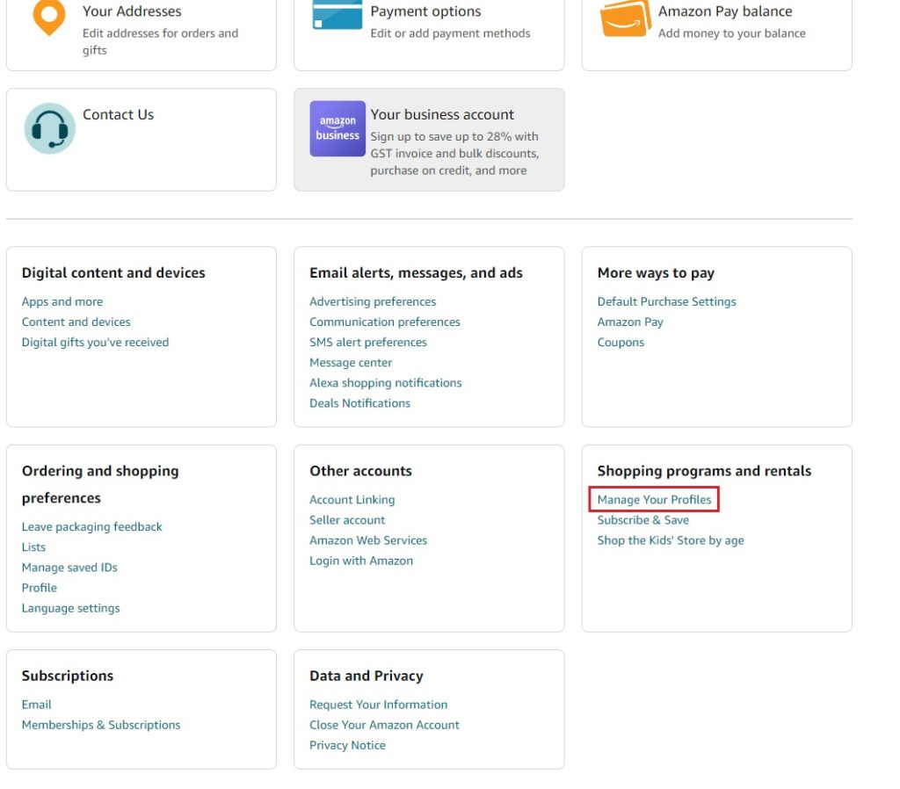Open Communication preferences link

tap(384, 322)
